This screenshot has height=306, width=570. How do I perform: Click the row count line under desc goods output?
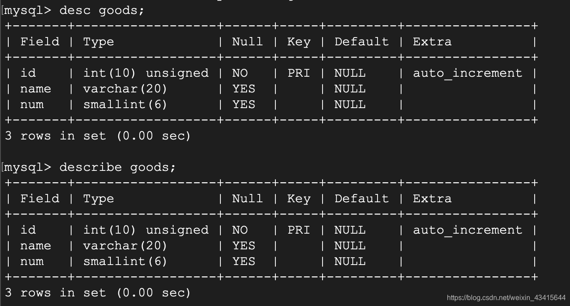[98, 136]
